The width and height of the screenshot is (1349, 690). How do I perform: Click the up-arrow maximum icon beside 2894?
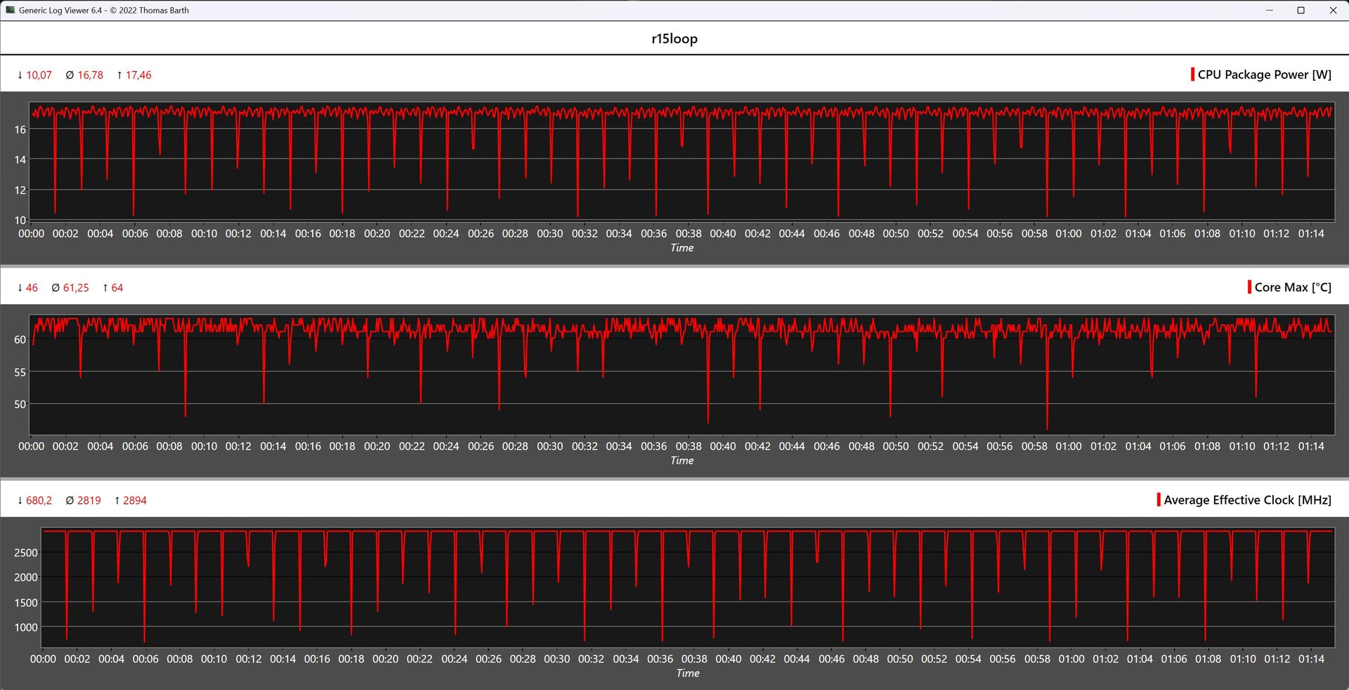tap(117, 501)
